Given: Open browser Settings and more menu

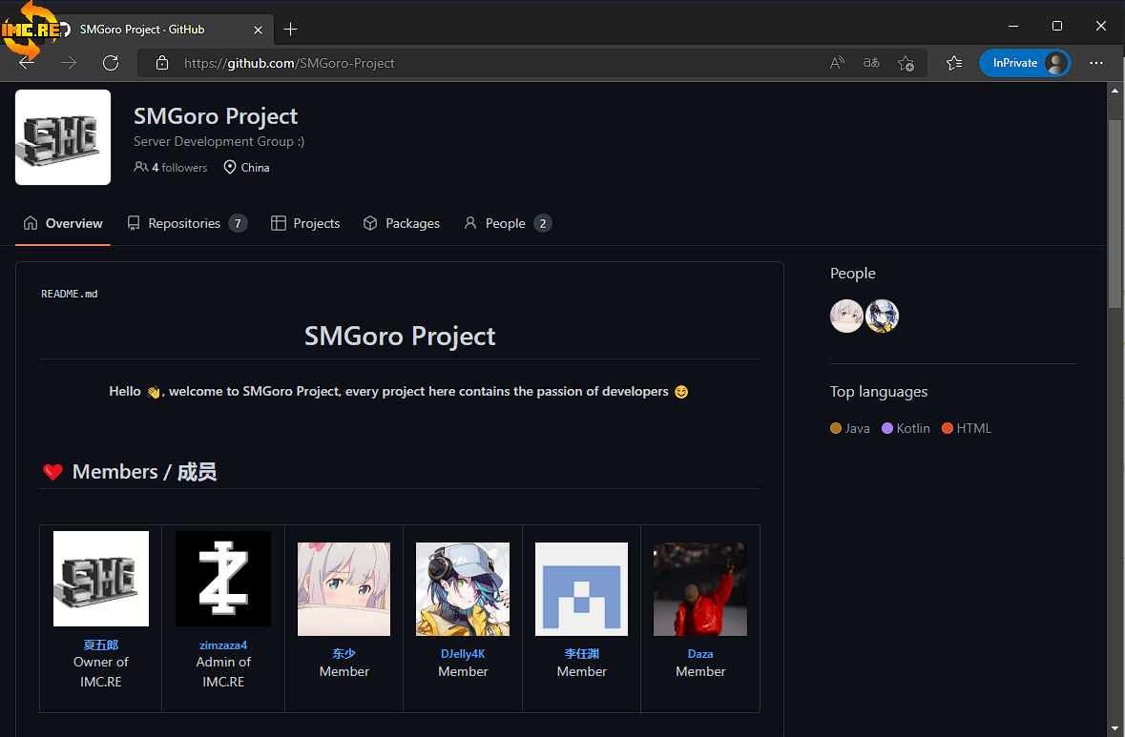Looking at the screenshot, I should (1096, 63).
